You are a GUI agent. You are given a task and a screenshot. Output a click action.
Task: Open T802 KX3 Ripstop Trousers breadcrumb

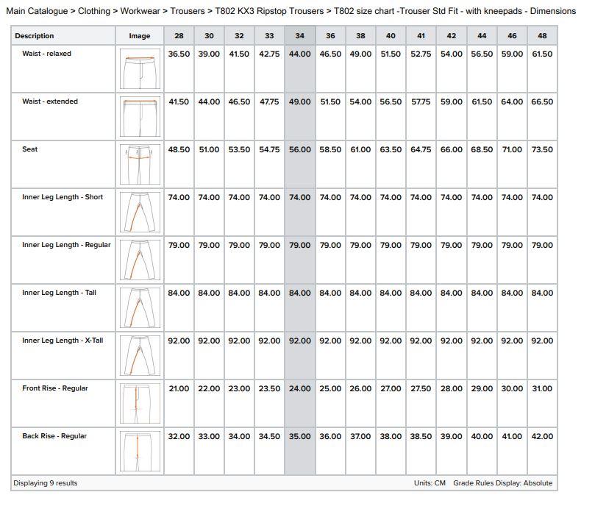tap(269, 11)
